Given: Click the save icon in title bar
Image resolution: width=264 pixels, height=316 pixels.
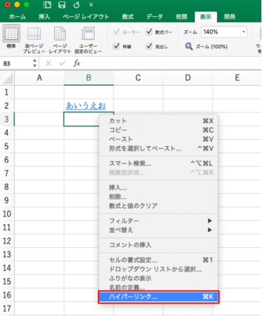Looking at the screenshot, I should [x=62, y=5].
